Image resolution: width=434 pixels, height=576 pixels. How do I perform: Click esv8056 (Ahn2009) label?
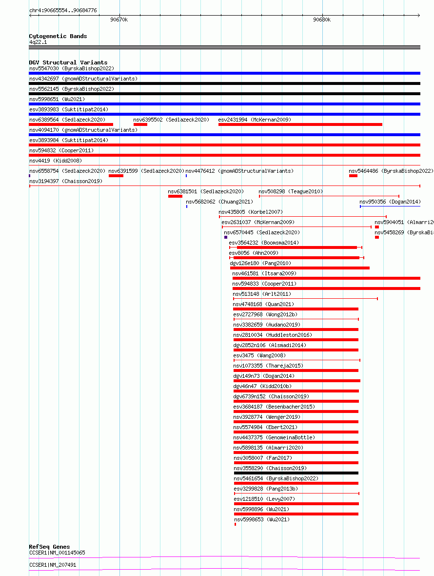point(254,253)
